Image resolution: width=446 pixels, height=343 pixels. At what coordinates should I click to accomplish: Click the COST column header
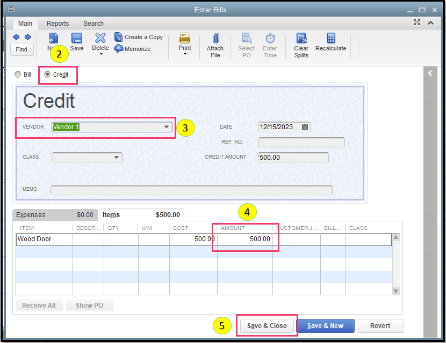[x=181, y=228]
